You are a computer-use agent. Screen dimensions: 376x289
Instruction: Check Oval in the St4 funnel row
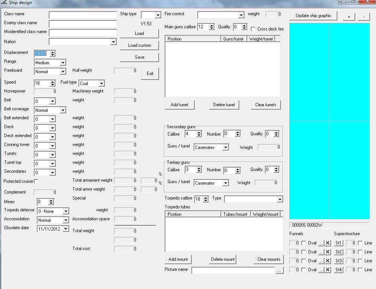tap(304, 270)
